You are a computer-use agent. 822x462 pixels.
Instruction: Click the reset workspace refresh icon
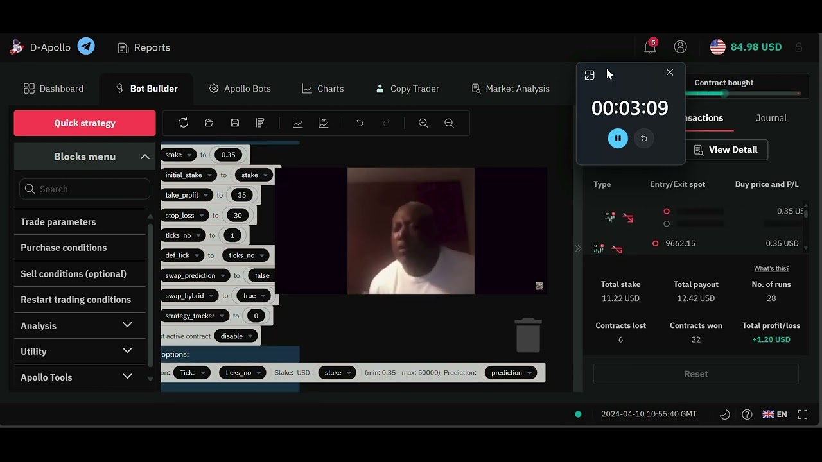[x=183, y=123]
